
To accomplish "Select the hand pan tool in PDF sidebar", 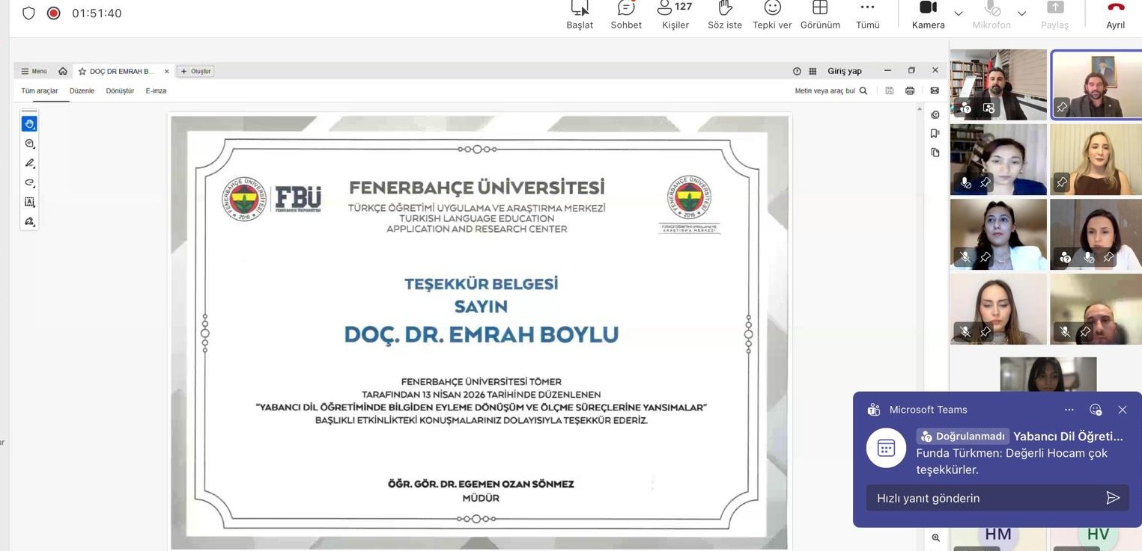I will [x=29, y=124].
